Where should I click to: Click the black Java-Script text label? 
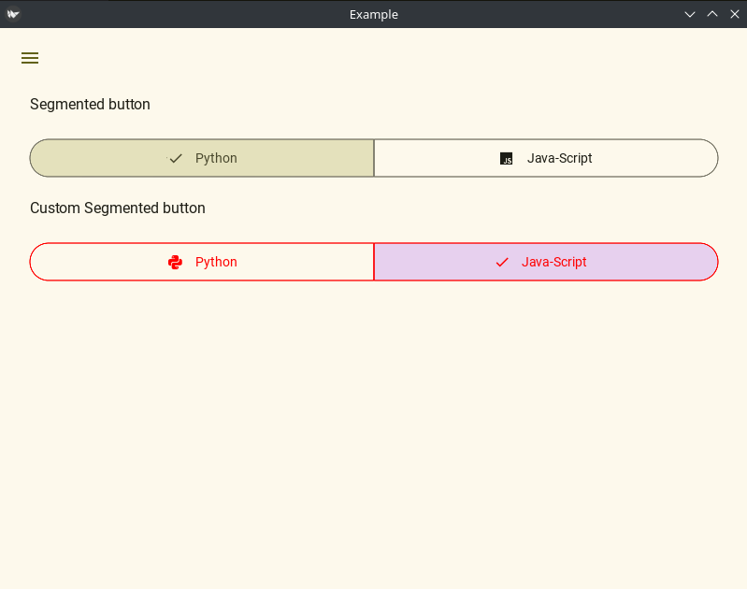click(559, 158)
